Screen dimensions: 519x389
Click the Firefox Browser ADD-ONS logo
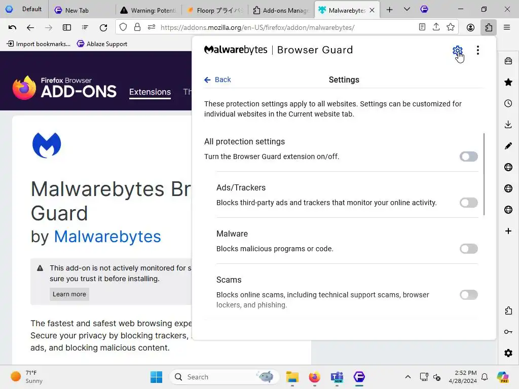[x=64, y=88]
